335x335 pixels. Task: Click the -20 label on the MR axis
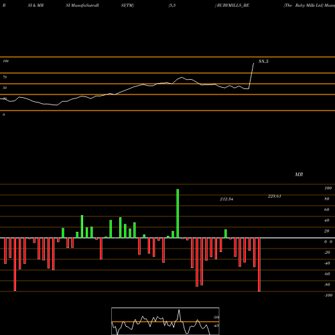click(x=327, y=253)
